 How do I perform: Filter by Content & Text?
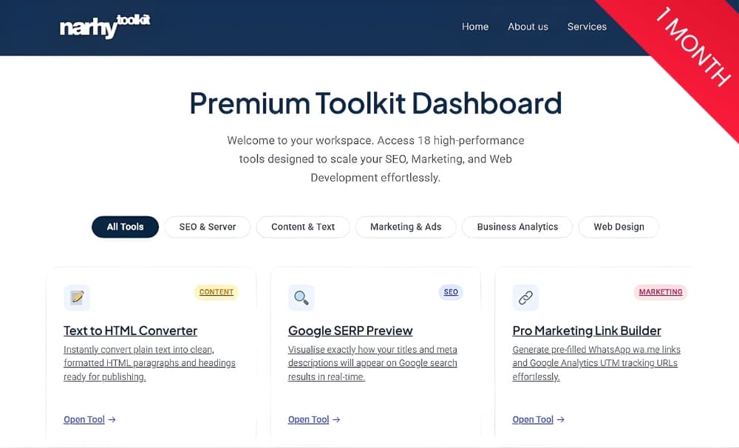click(x=303, y=227)
